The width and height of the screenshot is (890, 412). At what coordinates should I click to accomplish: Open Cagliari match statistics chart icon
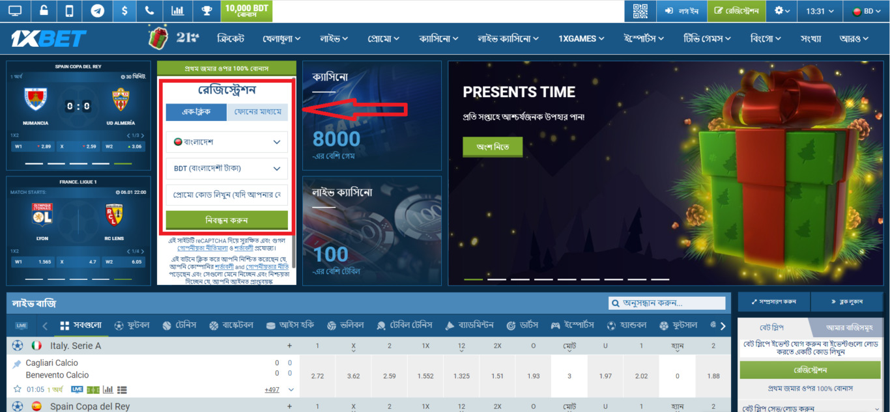pyautogui.click(x=108, y=389)
